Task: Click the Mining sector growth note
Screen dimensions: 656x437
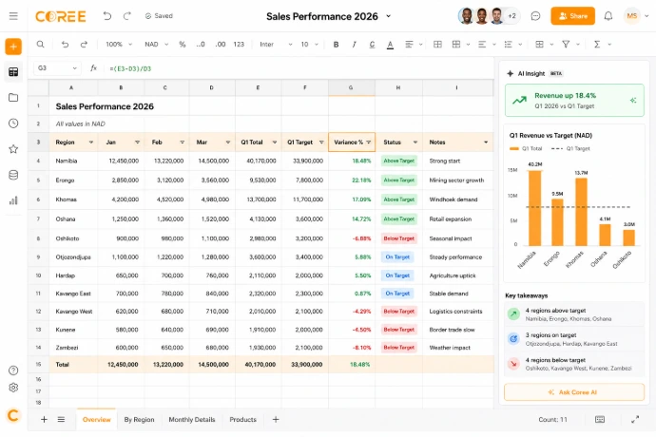Action: pos(456,180)
